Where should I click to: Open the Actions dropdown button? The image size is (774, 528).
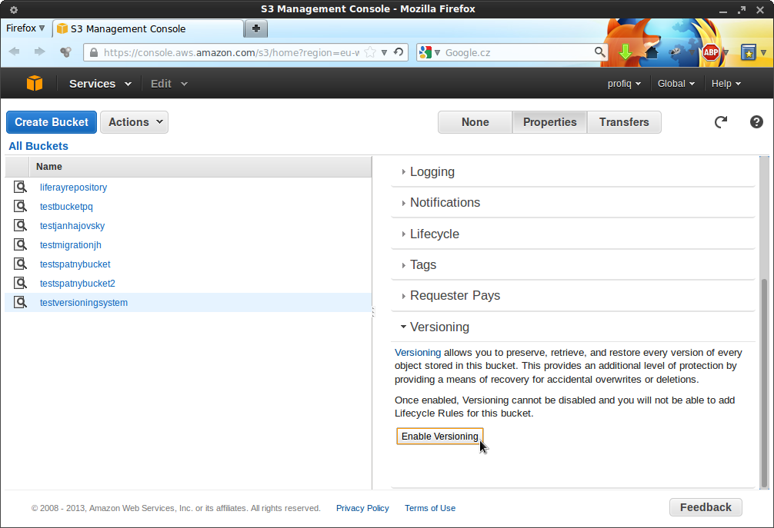tap(135, 122)
